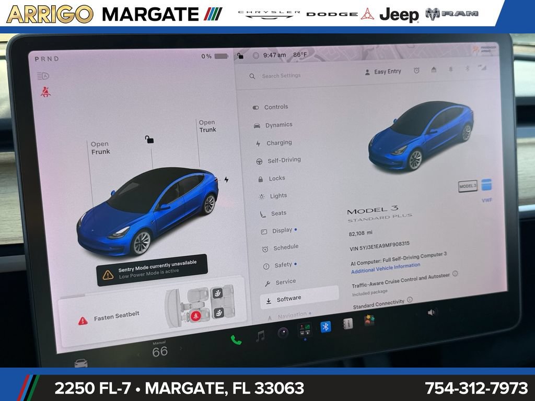Tap the Fasten Seatbelt warning card
Viewport: 535px width, 401px height.
click(152, 313)
